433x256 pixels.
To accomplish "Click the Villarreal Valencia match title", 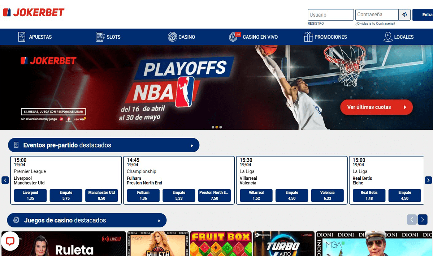I will [x=248, y=180].
